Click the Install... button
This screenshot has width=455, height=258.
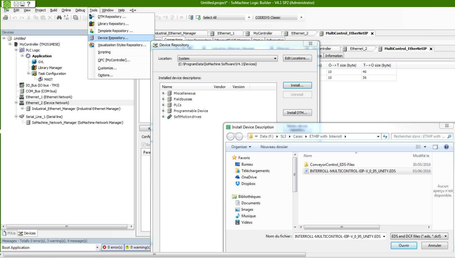(x=297, y=85)
